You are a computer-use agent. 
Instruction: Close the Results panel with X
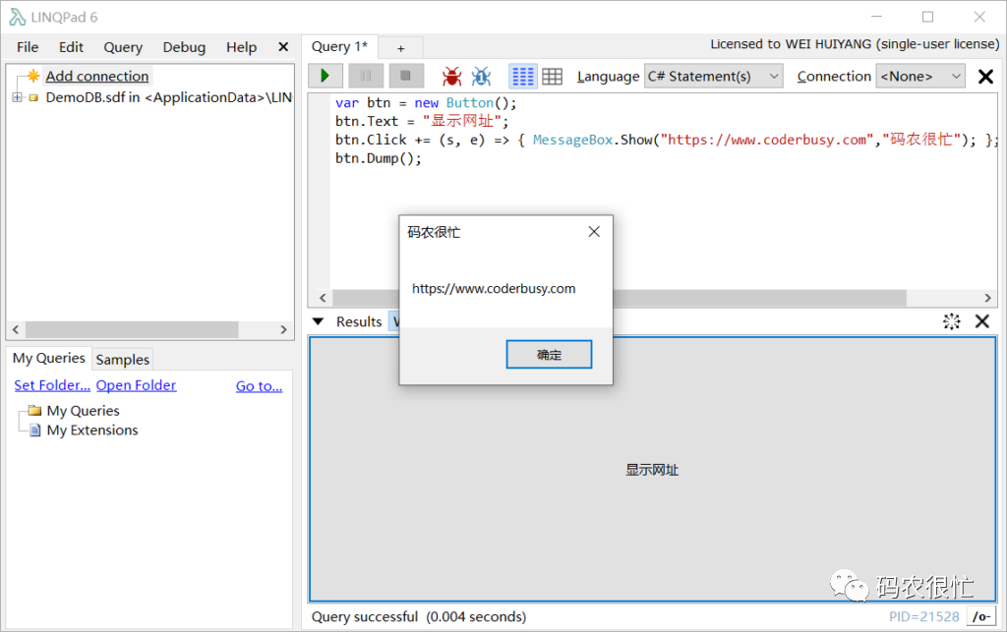pos(982,321)
